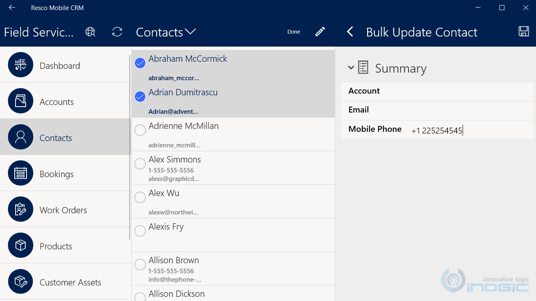
Task: Open the globe user settings icon
Action: coord(90,32)
